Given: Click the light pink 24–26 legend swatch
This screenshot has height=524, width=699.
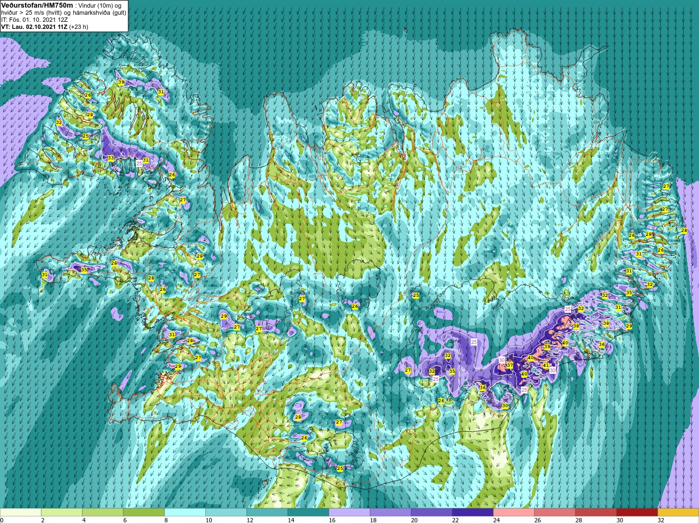Looking at the screenshot, I should (514, 513).
